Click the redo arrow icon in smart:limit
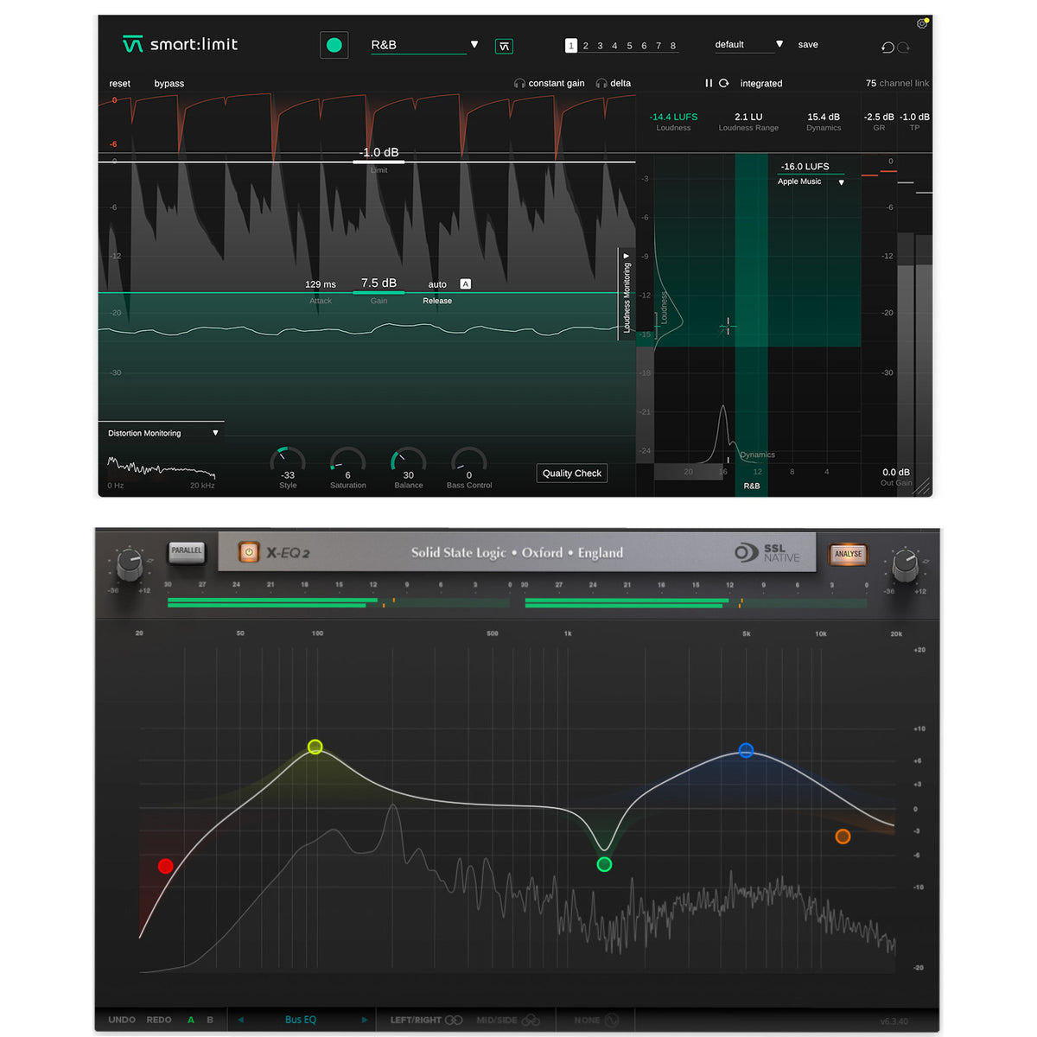The height and width of the screenshot is (1037, 1037). tap(904, 48)
